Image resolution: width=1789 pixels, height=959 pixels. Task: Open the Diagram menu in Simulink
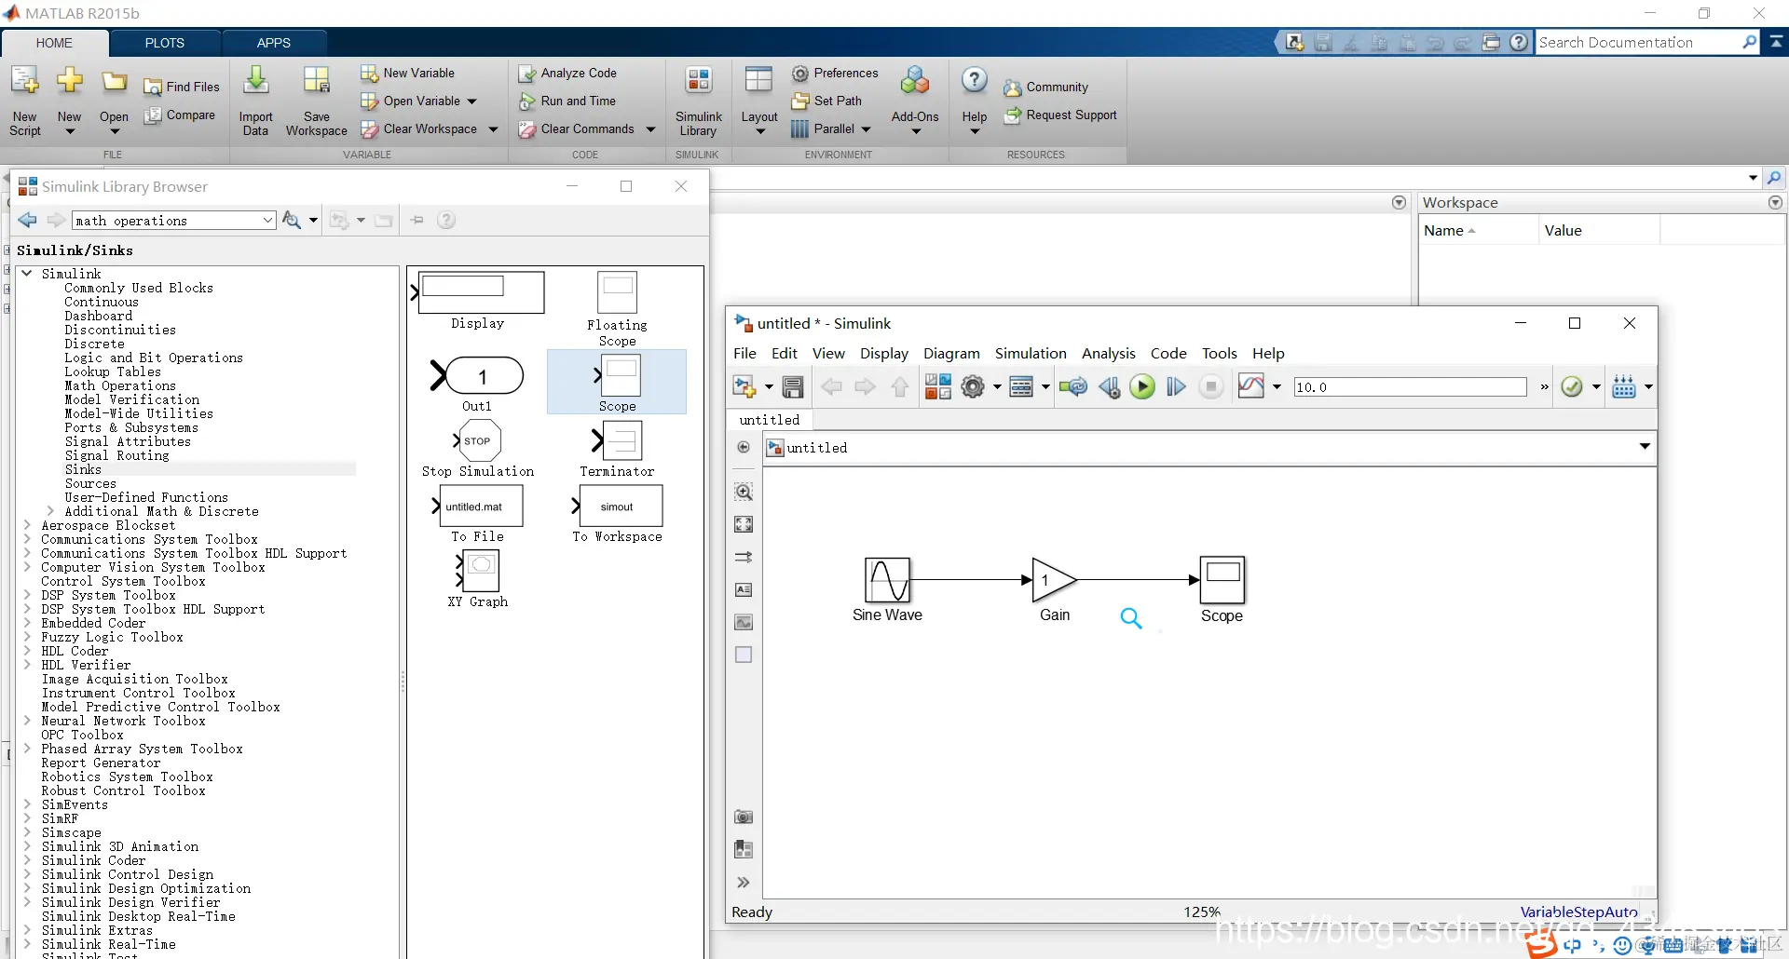(x=951, y=353)
